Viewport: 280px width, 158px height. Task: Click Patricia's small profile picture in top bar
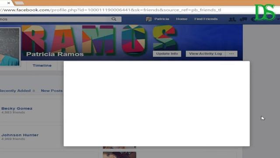(x=149, y=19)
